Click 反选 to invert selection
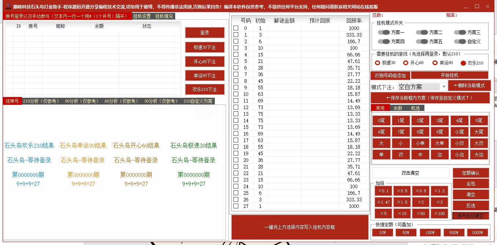This screenshot has width=497, height=245. click(x=471, y=205)
